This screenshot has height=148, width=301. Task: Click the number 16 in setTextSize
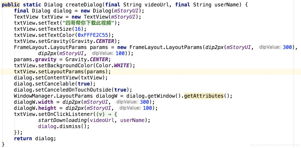tap(78, 29)
